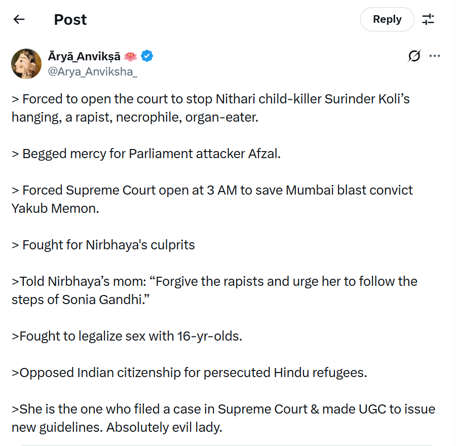This screenshot has height=446, width=456.
Task: Click the Post header title
Action: pos(70,19)
